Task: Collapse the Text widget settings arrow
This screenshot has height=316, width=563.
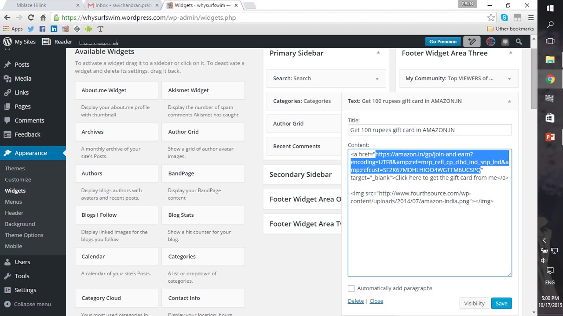Action: coord(509,101)
